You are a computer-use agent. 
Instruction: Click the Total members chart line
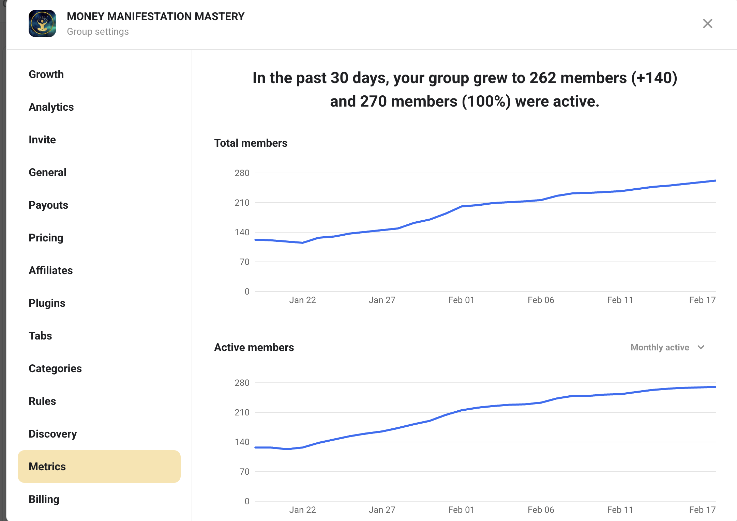click(462, 206)
